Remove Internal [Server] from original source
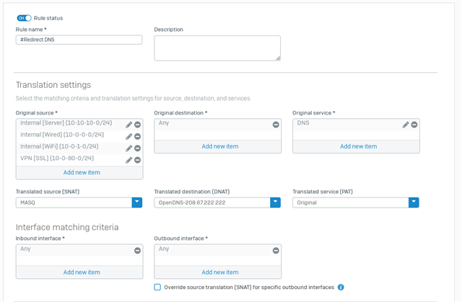 [137, 125]
